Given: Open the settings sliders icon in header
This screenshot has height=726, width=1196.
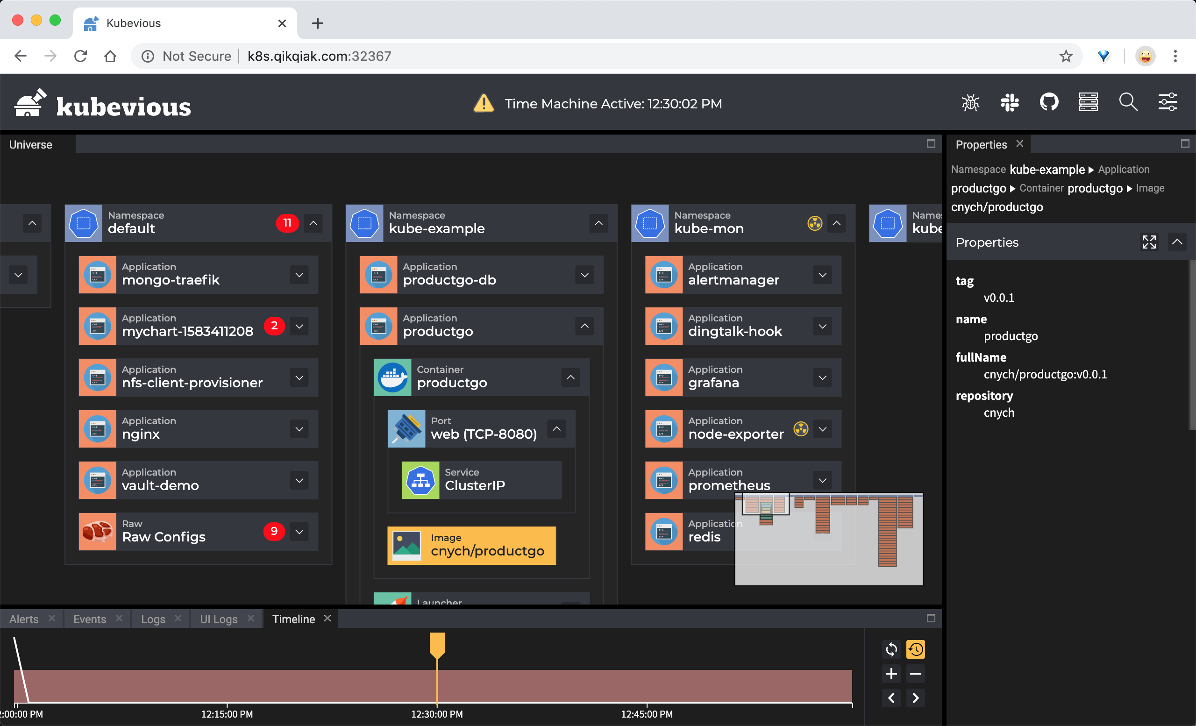Looking at the screenshot, I should pyautogui.click(x=1168, y=102).
